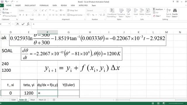Open the Cell Styles gallery
This screenshot has width=187, height=105.
(128, 13)
